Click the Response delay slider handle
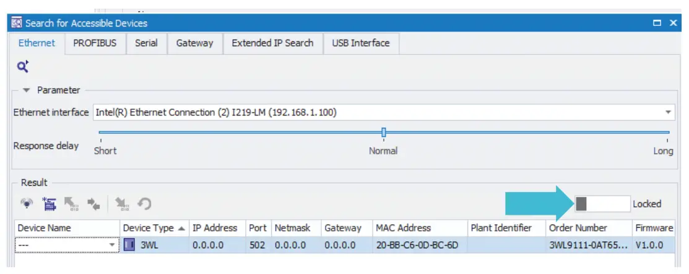 point(384,132)
